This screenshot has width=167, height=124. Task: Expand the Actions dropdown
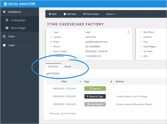(111, 14)
